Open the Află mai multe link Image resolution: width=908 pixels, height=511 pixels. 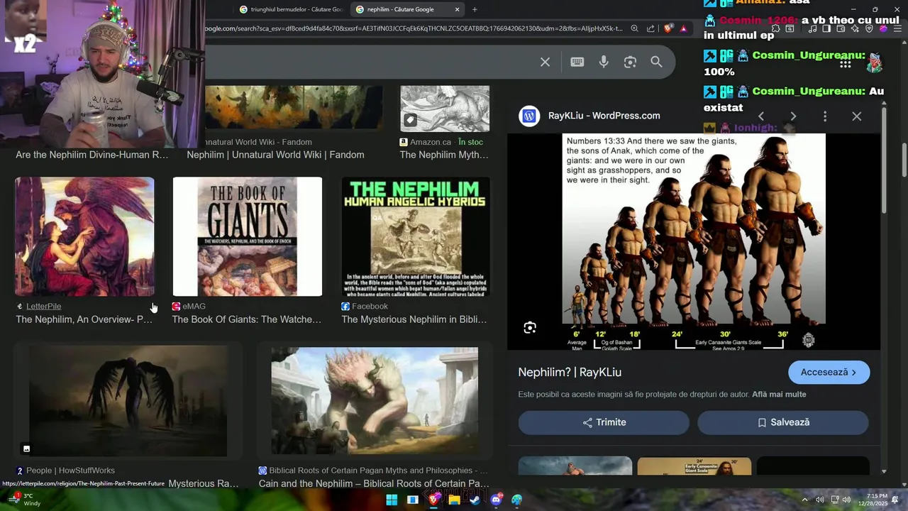pos(779,395)
